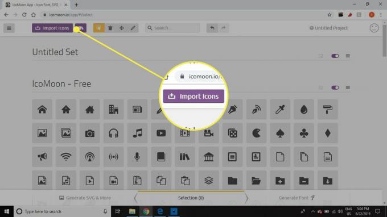This screenshot has width=387, height=217.
Task: Select the folder download icon
Action: point(327,181)
